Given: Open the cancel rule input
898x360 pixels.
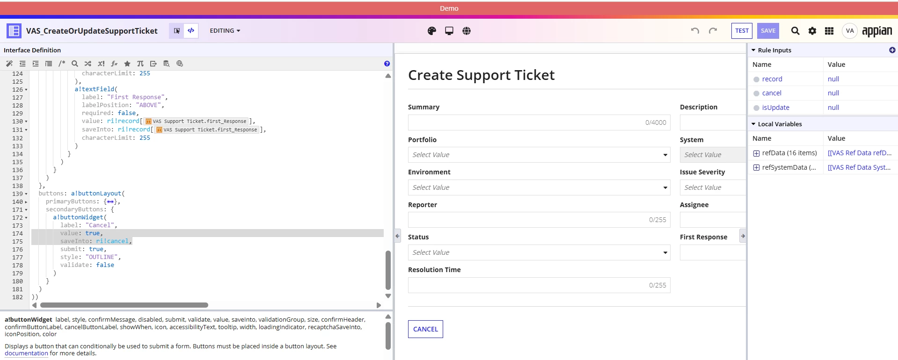Looking at the screenshot, I should click(x=772, y=93).
